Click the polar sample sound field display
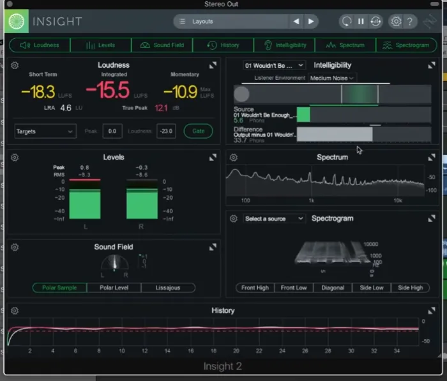 (114, 262)
